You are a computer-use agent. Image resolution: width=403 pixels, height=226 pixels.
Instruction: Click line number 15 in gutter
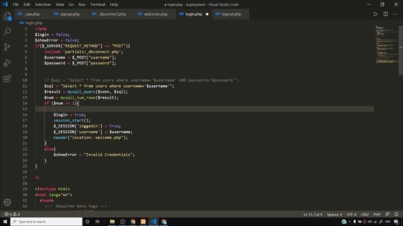[x=25, y=109]
